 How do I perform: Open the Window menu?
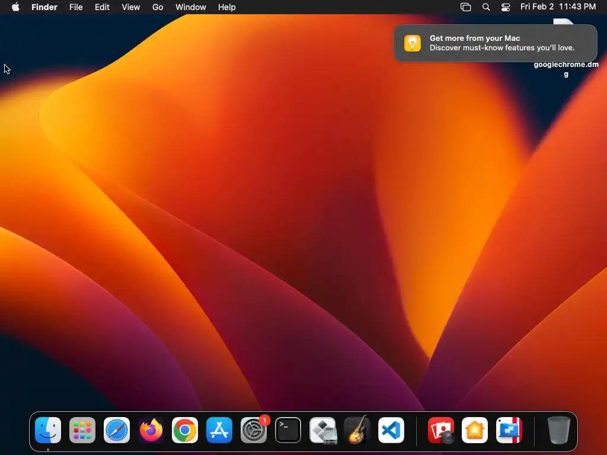191,7
